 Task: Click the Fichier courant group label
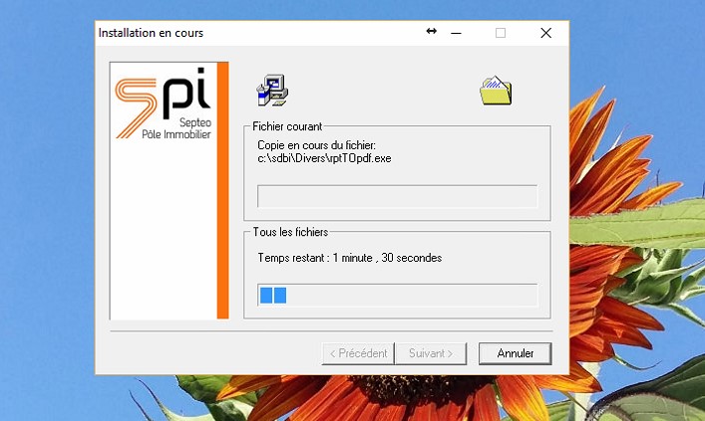[x=287, y=126]
